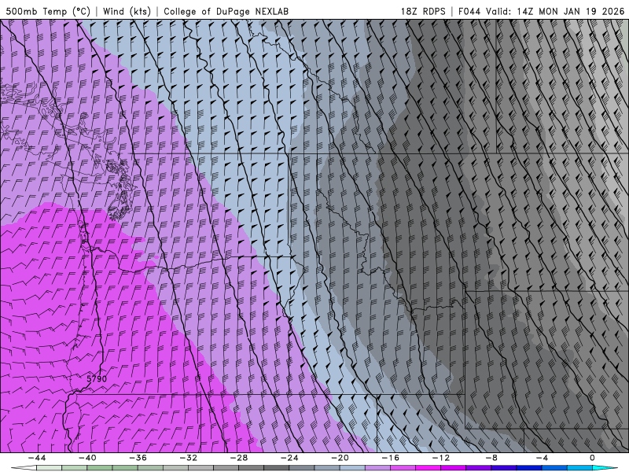
Task: Click the -8 color scale label
Action: [491, 458]
